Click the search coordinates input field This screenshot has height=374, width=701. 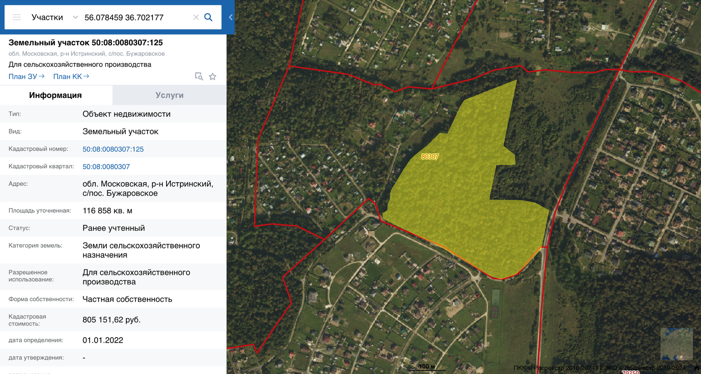136,17
